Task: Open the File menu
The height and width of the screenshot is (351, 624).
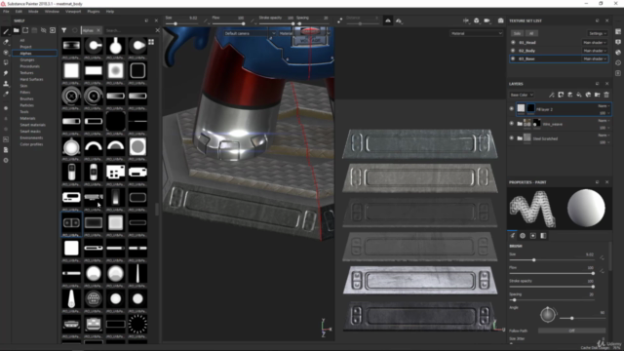Action: pos(6,12)
